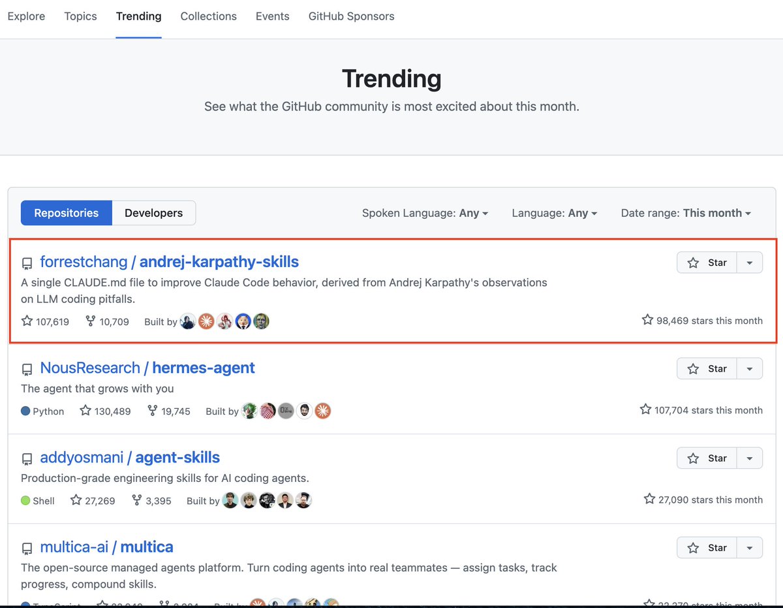Switch to the Developers trending list

tap(153, 213)
